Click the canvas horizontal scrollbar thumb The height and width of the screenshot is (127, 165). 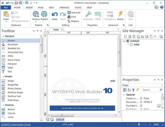(x=62, y=115)
